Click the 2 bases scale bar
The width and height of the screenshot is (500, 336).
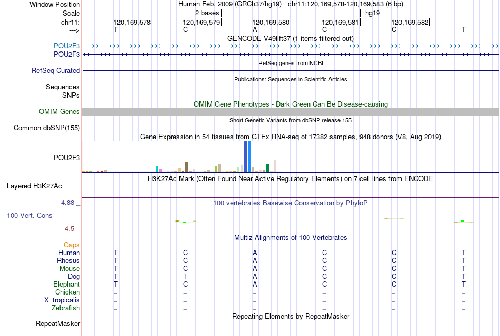[x=291, y=13]
